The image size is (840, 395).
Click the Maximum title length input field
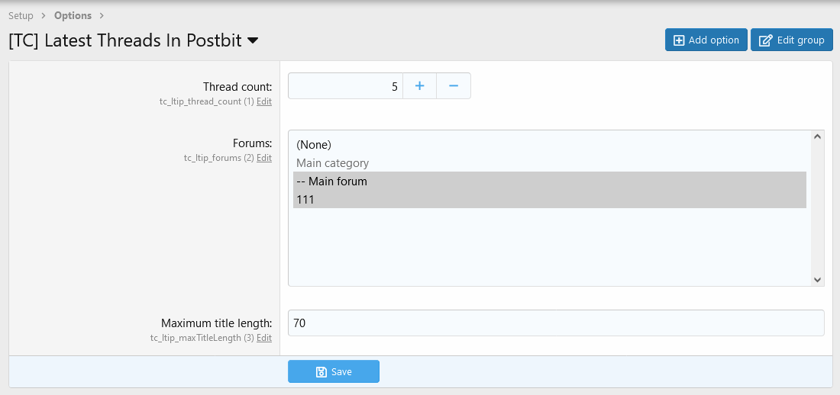click(x=556, y=323)
